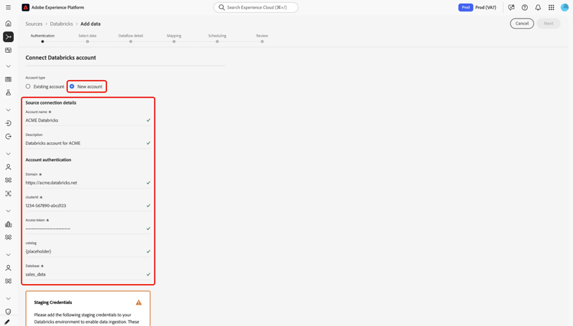Open the user avatar profile menu
This screenshot has width=573, height=326.
point(565,8)
